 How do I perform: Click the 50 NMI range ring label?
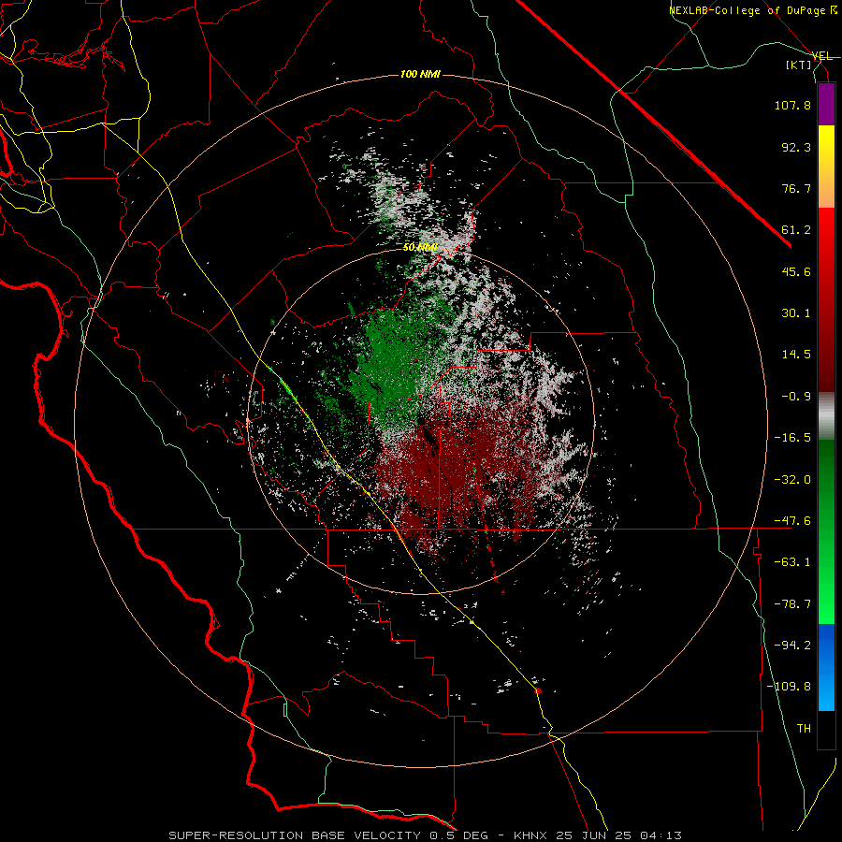click(x=420, y=248)
